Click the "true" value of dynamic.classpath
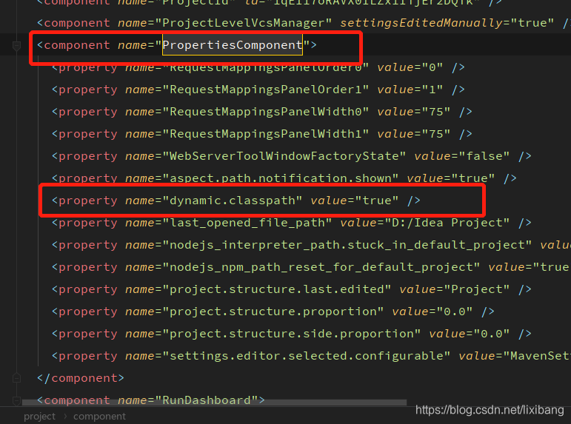This screenshot has width=571, height=424. (x=377, y=201)
